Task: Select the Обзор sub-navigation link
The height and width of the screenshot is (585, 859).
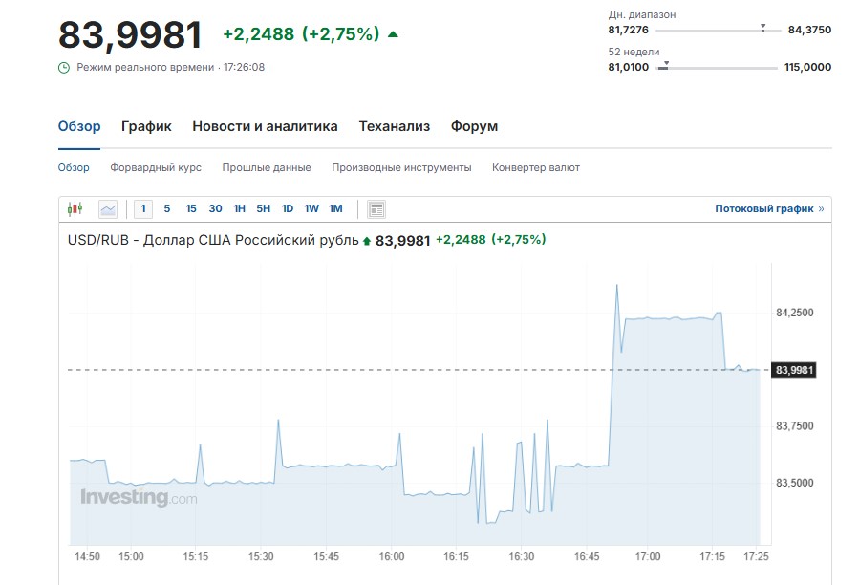Action: (x=74, y=168)
